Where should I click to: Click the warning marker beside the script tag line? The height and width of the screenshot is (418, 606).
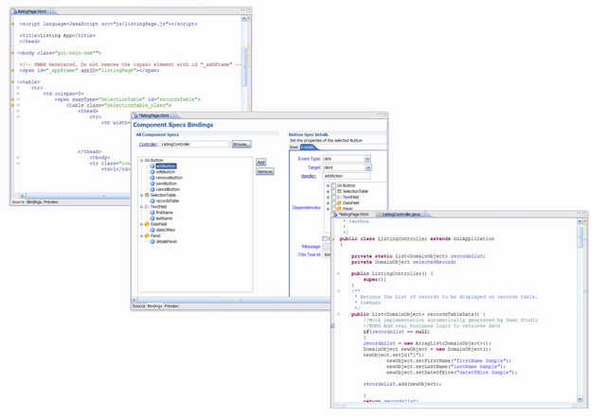12,24
